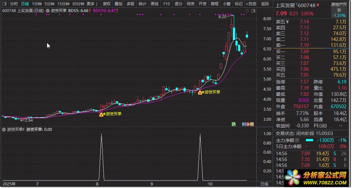Open the 主力净额 detail list icon
The image size is (352, 188).
297,141
